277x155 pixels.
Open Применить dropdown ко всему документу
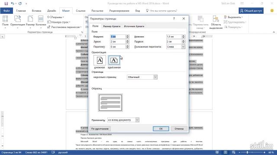click(123, 120)
